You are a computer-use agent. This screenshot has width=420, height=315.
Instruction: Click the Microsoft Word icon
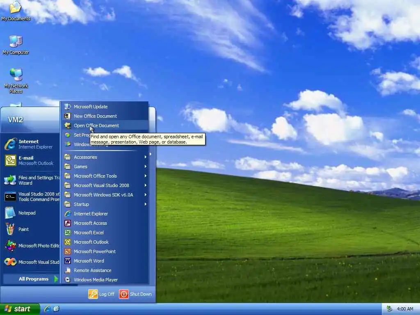68,261
